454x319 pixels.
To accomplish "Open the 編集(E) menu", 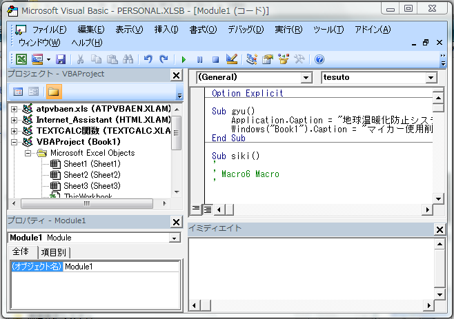I will (91, 30).
